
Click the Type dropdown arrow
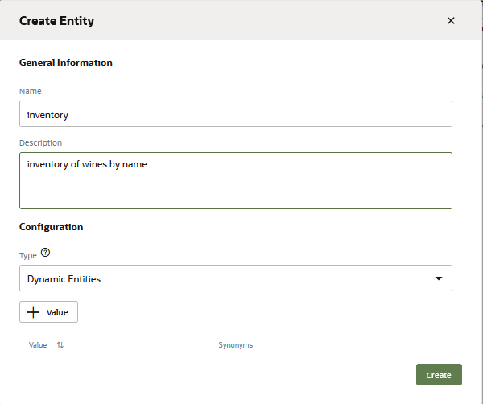[x=439, y=278]
